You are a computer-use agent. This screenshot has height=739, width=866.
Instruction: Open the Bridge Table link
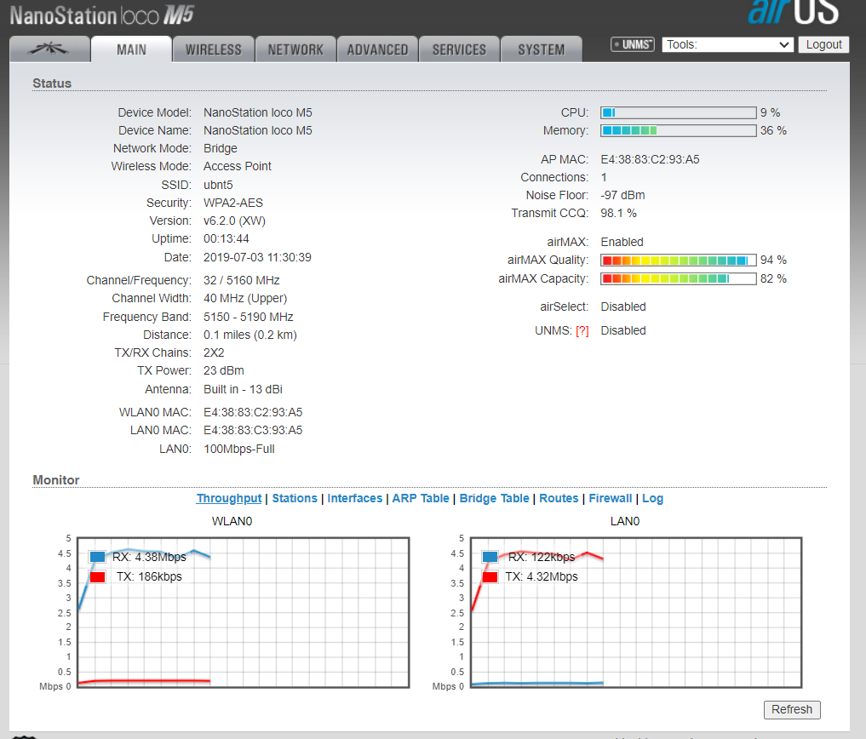pos(494,498)
